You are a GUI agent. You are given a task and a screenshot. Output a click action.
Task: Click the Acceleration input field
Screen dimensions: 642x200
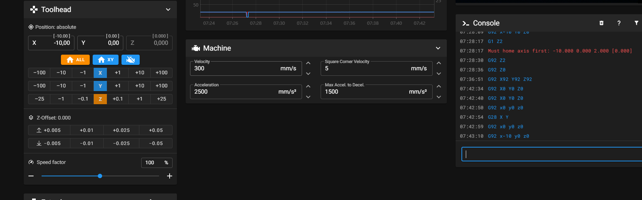[x=246, y=92]
